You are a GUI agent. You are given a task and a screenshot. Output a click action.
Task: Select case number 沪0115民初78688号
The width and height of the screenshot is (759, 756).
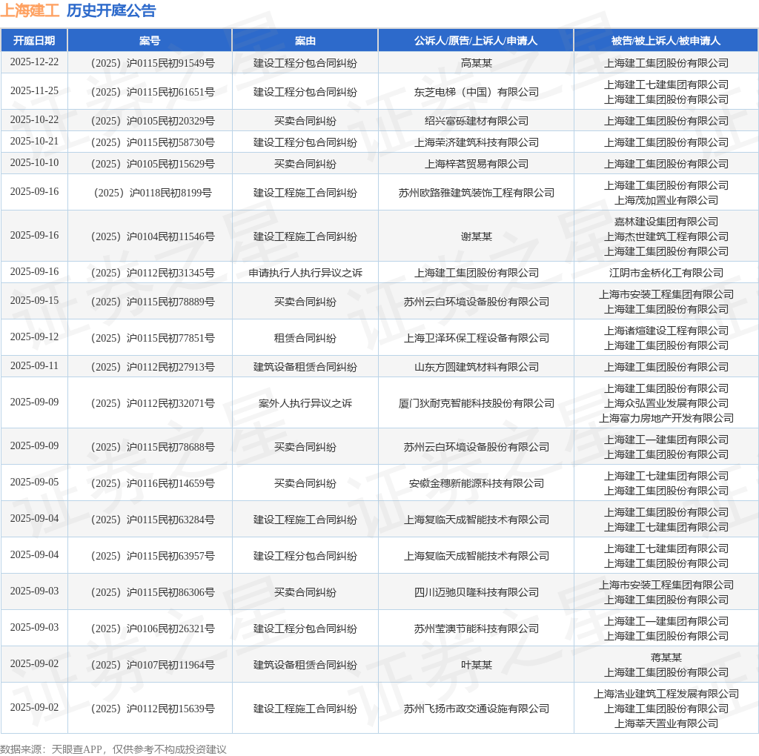(153, 447)
